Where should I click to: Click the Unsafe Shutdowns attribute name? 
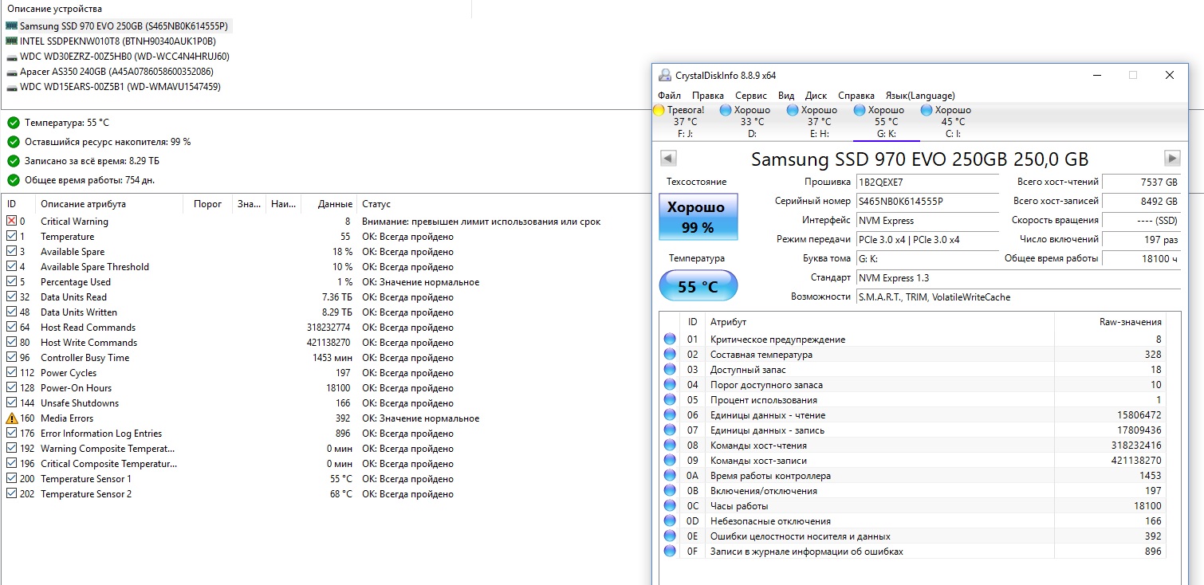pyautogui.click(x=80, y=403)
